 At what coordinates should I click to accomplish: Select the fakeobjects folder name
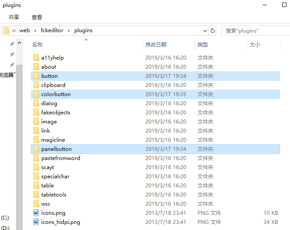[x=56, y=113]
